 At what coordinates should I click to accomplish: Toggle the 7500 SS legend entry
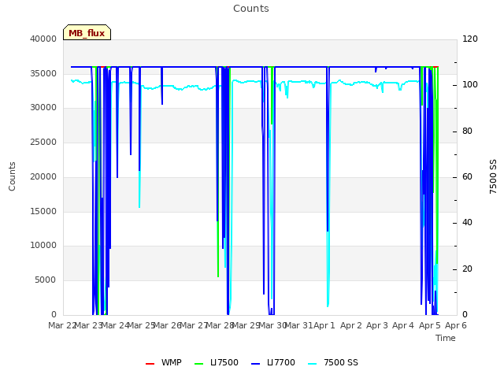[332, 362]
